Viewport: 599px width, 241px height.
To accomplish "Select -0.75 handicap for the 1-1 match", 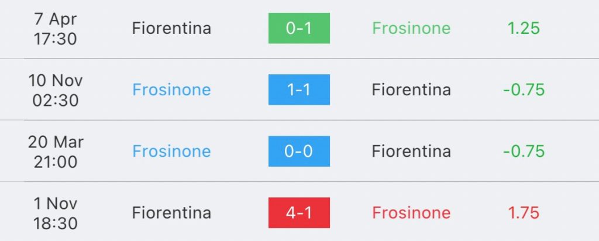I will (x=524, y=89).
